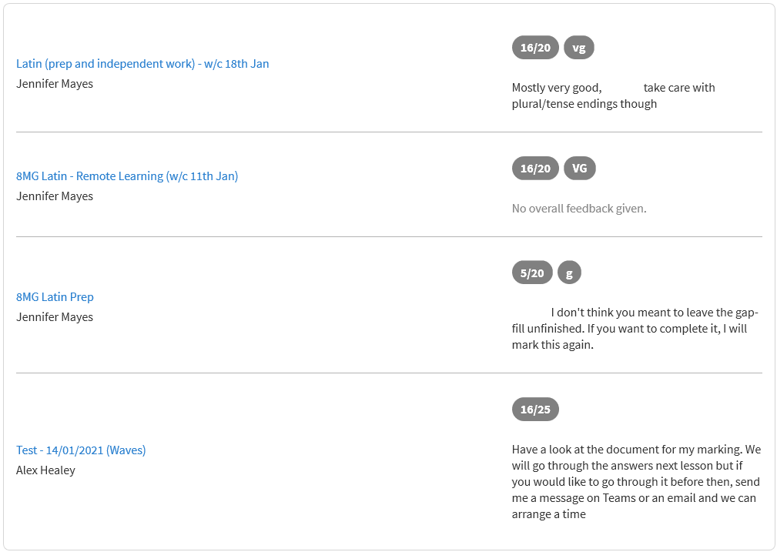Click Jennifer Mayes under 8MG Latin Prep
The image size is (777, 552).
(55, 317)
